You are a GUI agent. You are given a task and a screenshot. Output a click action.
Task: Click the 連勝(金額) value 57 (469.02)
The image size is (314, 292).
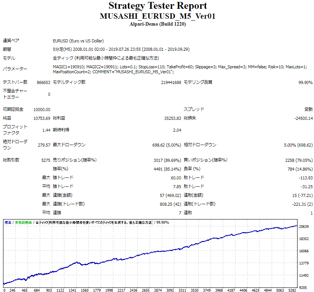pos(171,195)
